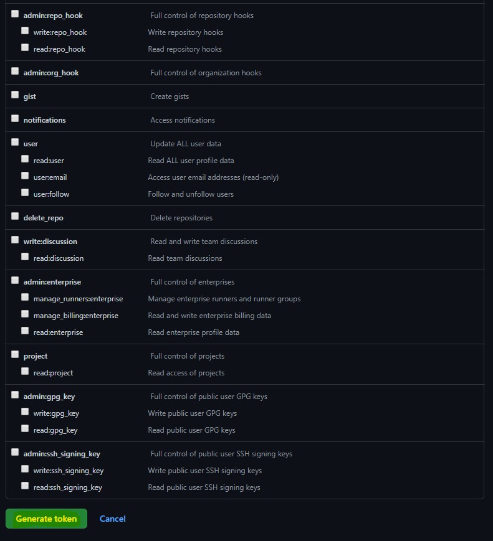Check the read:ssh_signing_key scope
Viewport: 493px width, 541px height.
coord(25,486)
